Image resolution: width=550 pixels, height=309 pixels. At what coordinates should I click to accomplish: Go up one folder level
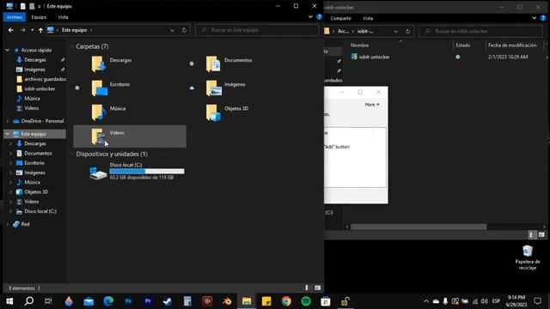(40, 30)
